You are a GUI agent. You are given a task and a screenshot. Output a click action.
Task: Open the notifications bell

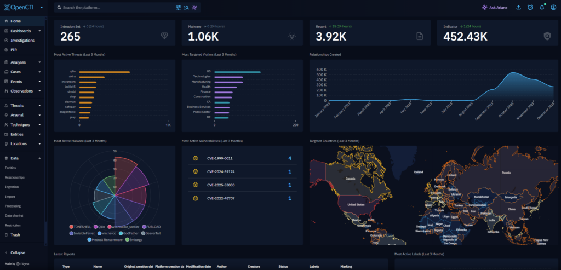tap(542, 8)
